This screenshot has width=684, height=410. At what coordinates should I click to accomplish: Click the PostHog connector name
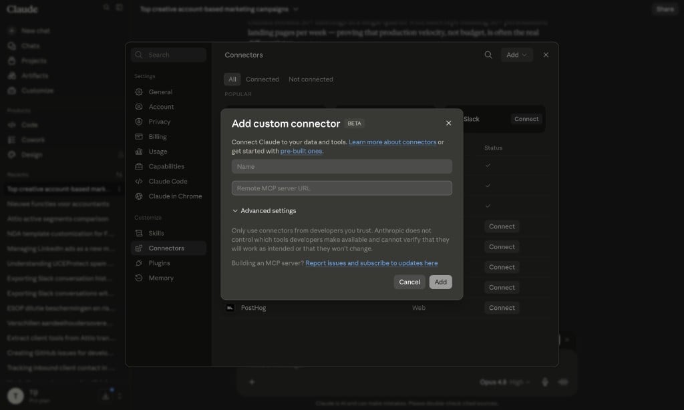(x=253, y=307)
